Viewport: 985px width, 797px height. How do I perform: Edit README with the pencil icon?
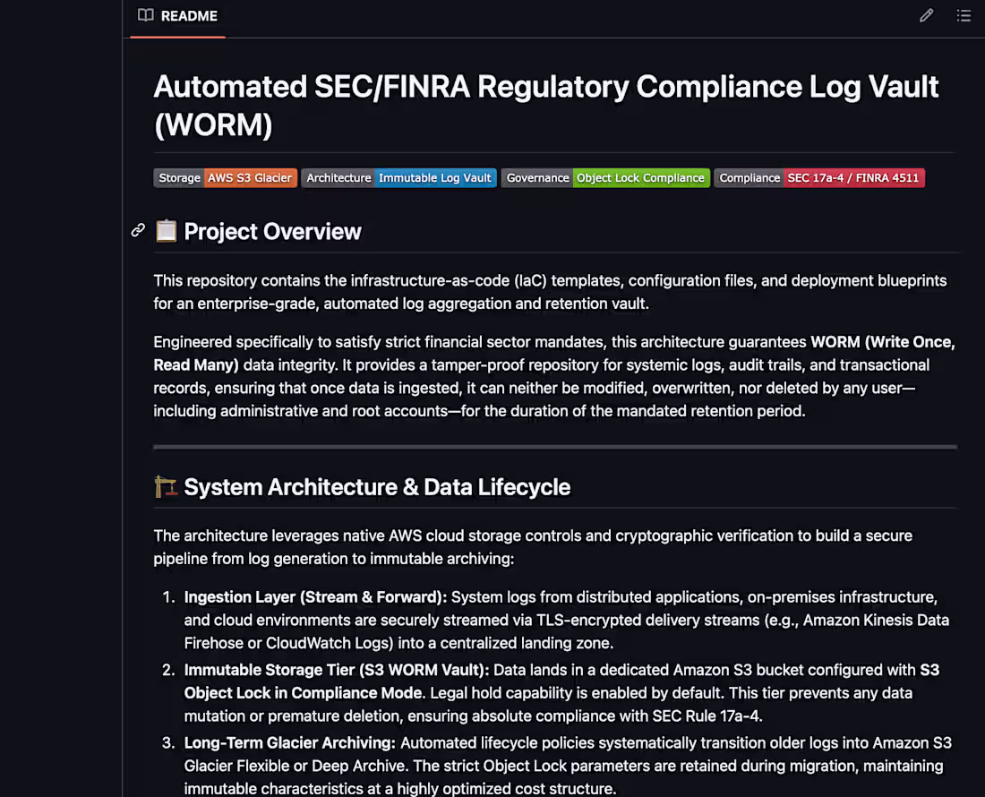[927, 15]
